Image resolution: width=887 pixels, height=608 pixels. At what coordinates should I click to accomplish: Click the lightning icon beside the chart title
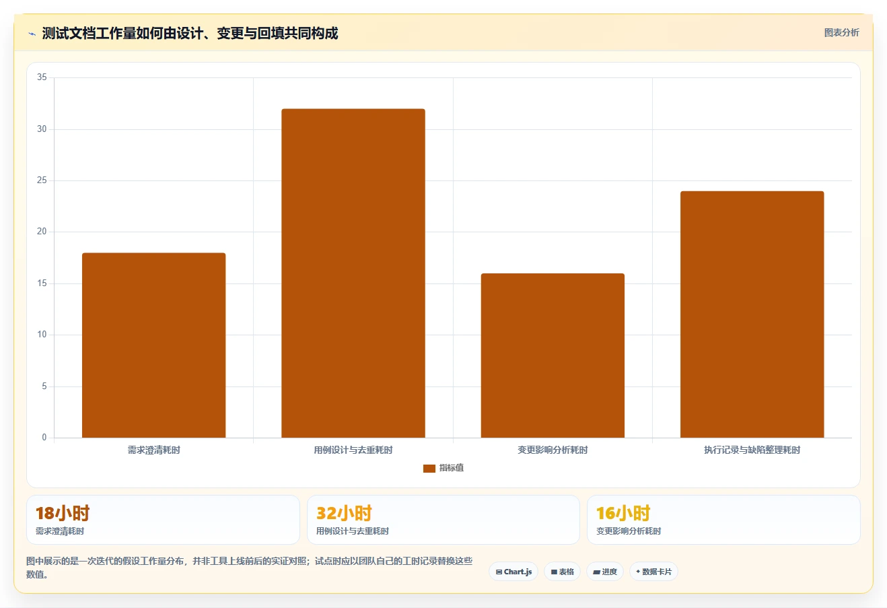click(32, 34)
